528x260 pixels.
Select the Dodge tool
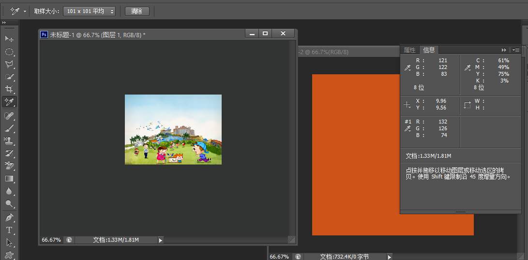point(9,204)
